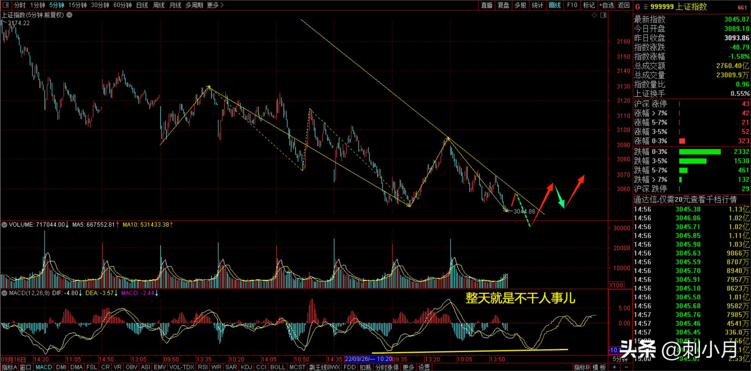Select the 扣抵 indicator
This screenshot has width=751, height=371.
(x=365, y=367)
